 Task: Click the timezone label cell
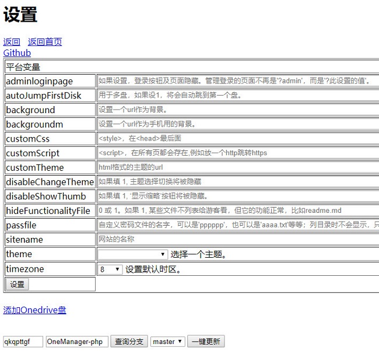(50, 269)
